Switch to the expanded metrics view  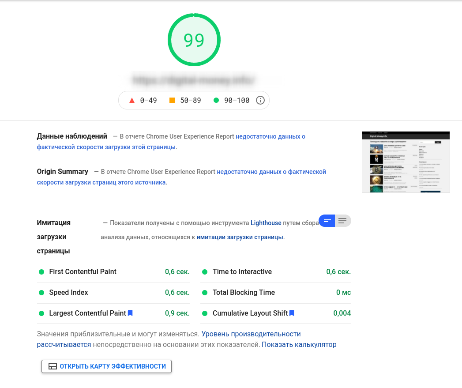(x=343, y=221)
